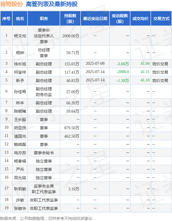This screenshot has height=221, width=172.
Task: Click the name 耿莉敏
Action: [x=20, y=189]
